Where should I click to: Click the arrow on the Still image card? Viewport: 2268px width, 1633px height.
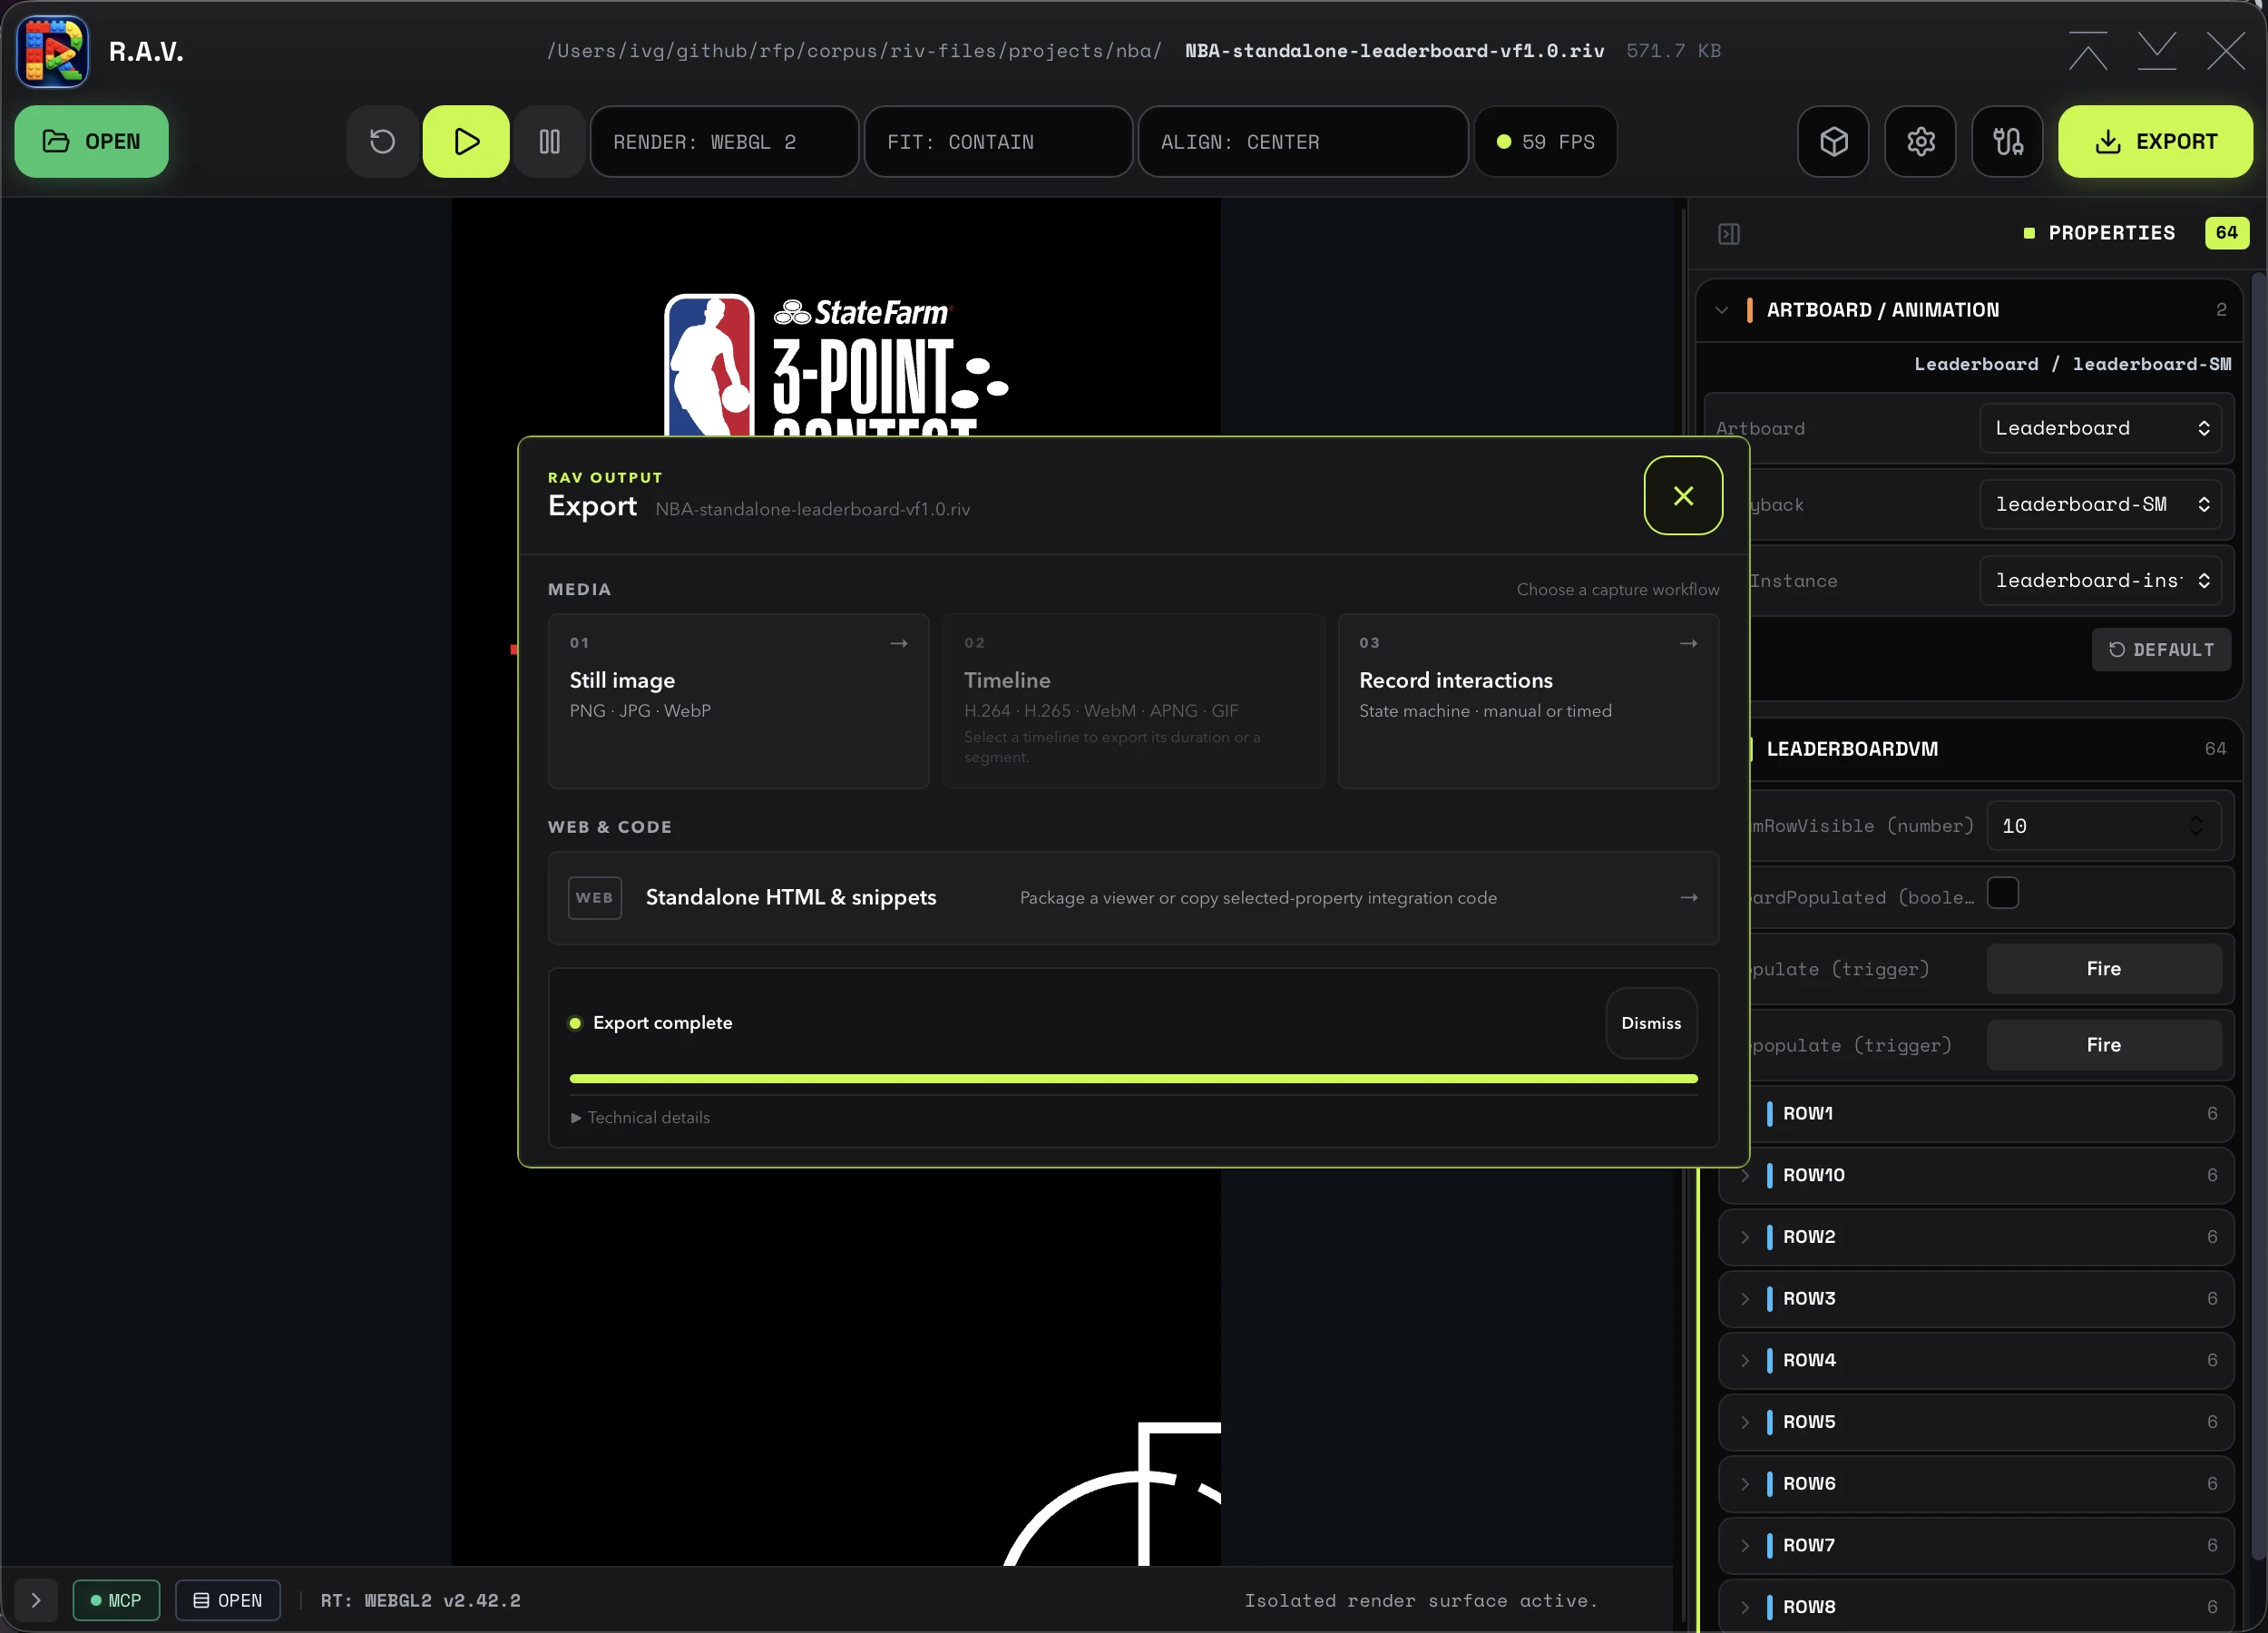click(899, 643)
